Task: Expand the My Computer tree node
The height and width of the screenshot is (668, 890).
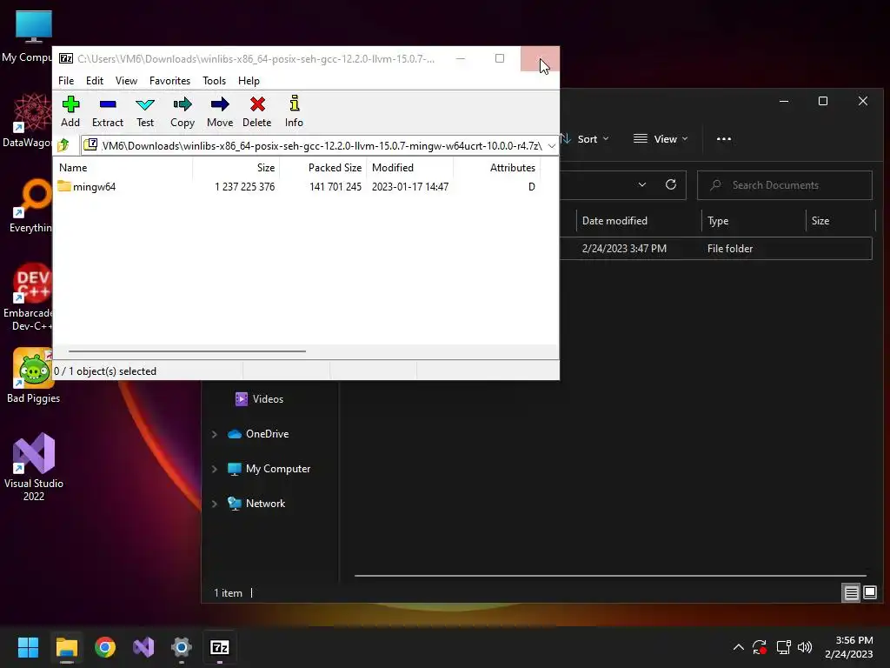Action: pyautogui.click(x=215, y=469)
